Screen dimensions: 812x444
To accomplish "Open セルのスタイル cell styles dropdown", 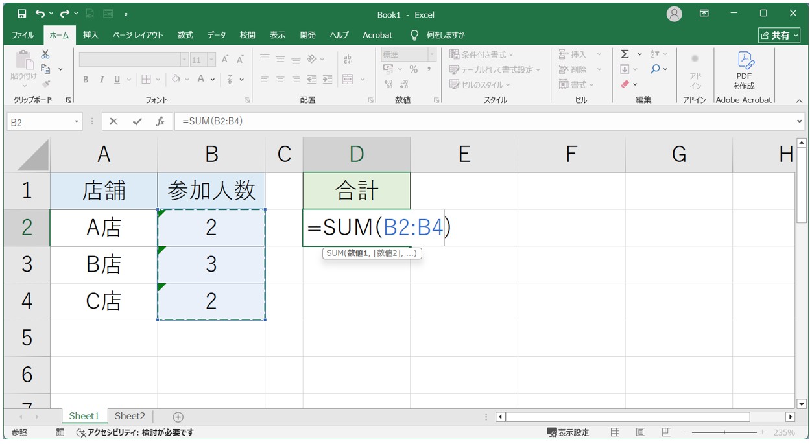I will pos(480,84).
